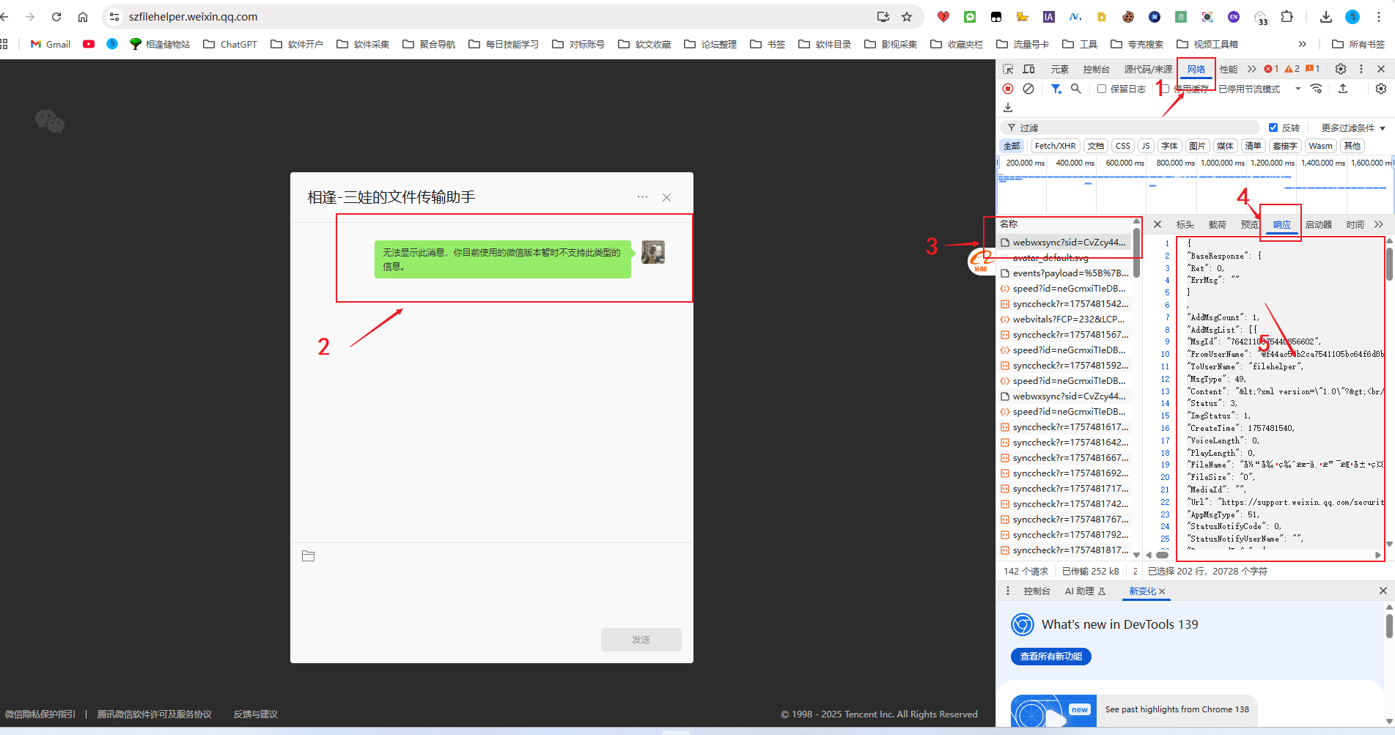The width and height of the screenshot is (1395, 735).
Task: Open network search magnifier
Action: (x=1075, y=89)
